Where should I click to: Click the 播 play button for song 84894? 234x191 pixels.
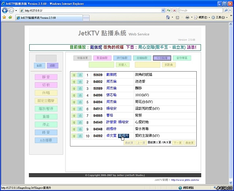coord(74,102)
